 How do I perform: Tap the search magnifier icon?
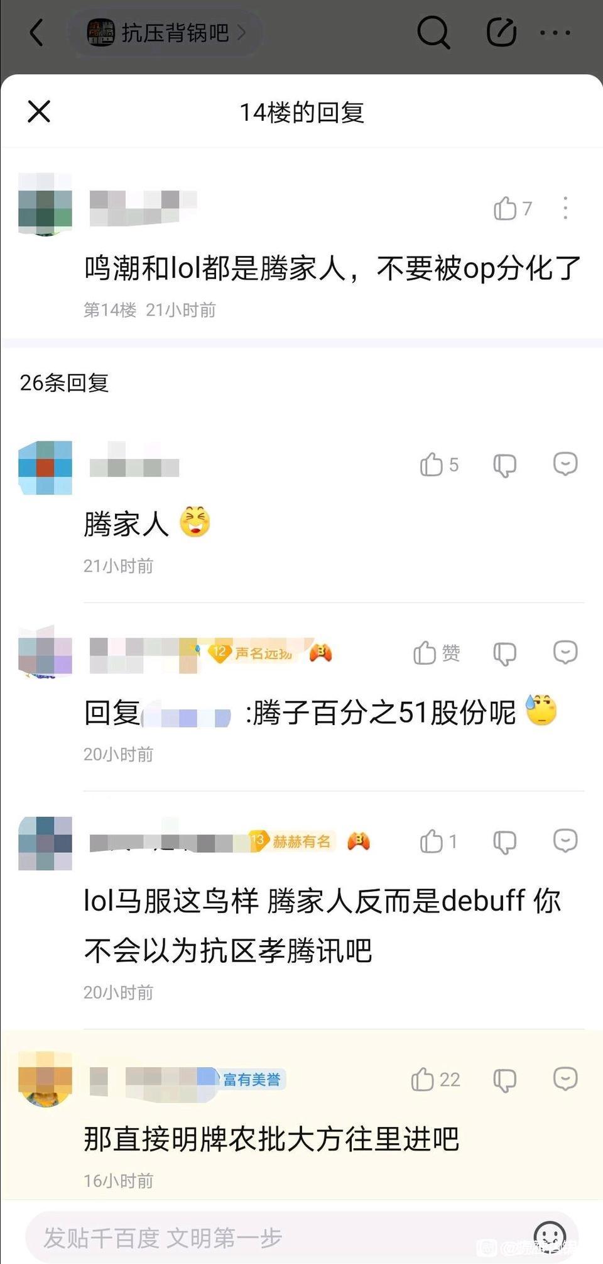coord(433,32)
